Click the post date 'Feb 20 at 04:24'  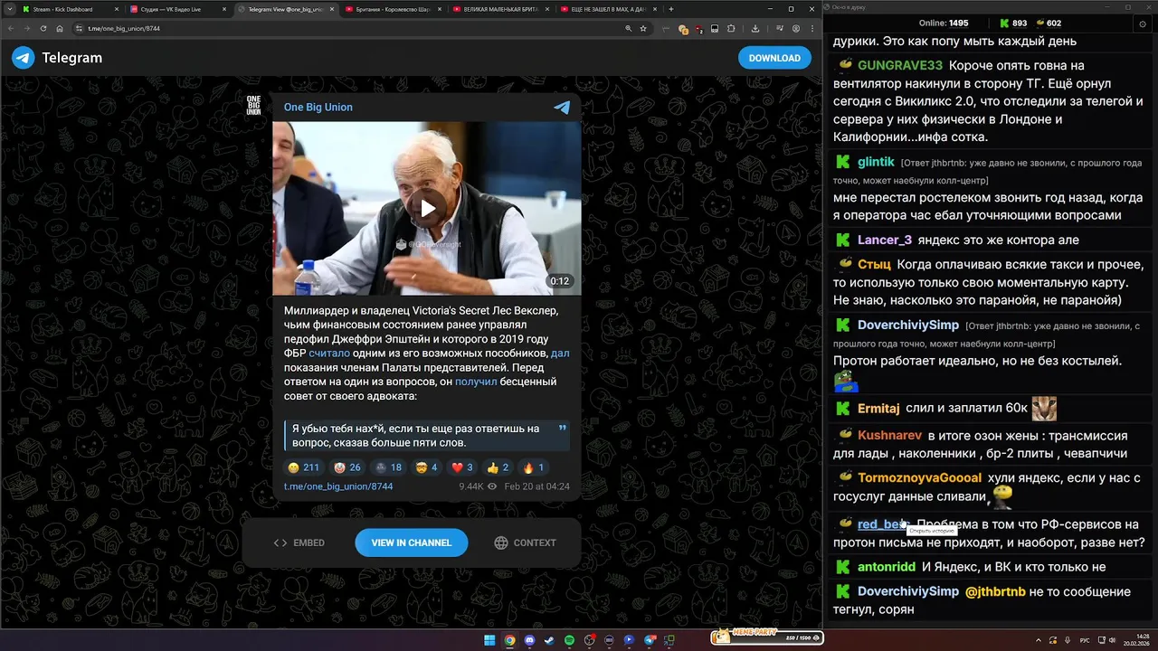536,486
